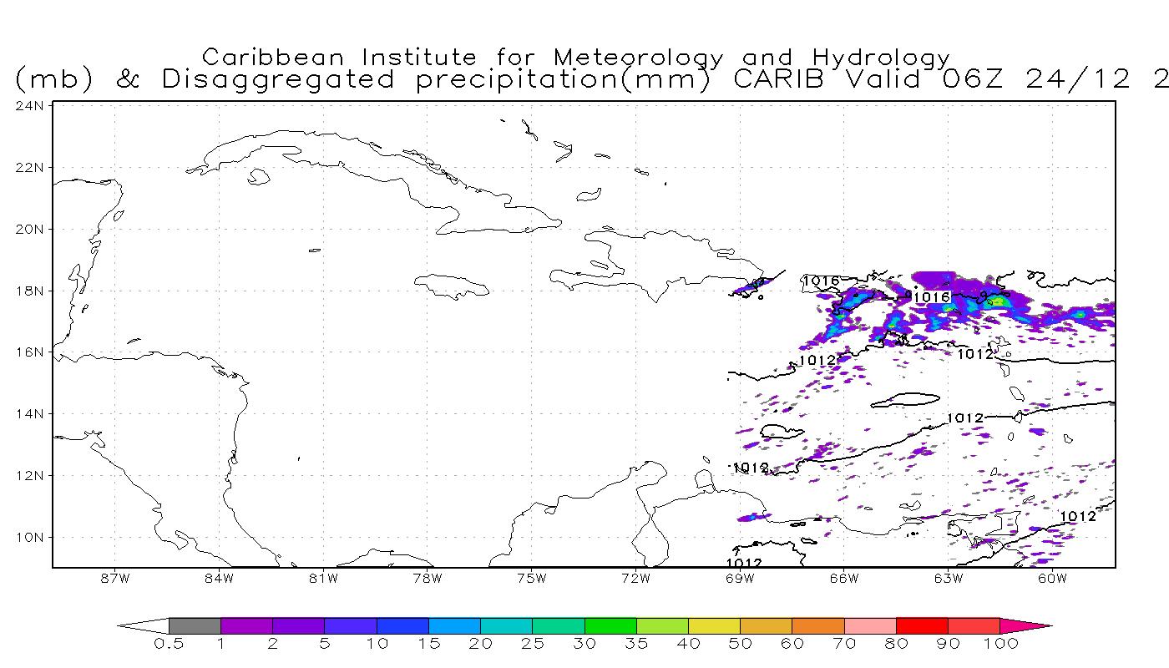Click the red 80–90 mm legend swatch
The width and height of the screenshot is (1169, 668).
click(x=922, y=625)
